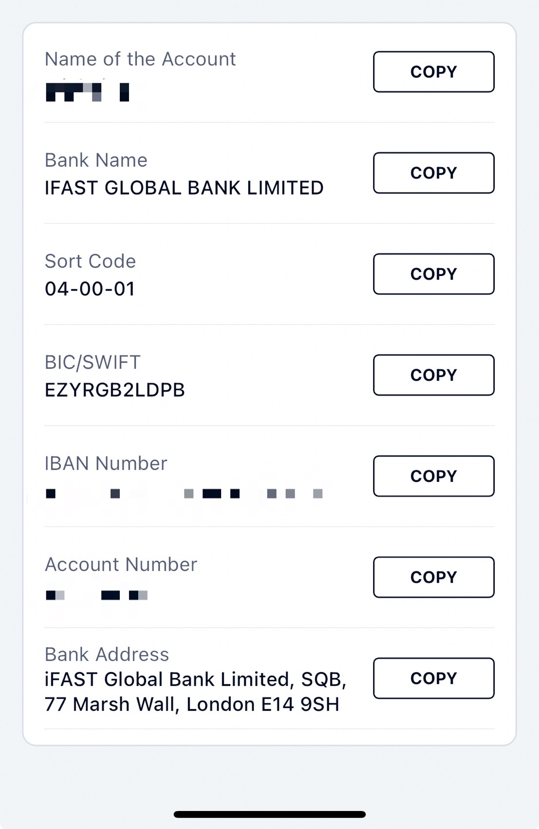The height and width of the screenshot is (829, 539).
Task: Copy the Bank Address
Action: pos(433,678)
